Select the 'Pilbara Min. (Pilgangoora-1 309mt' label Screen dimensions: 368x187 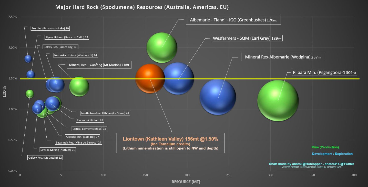(x=324, y=73)
